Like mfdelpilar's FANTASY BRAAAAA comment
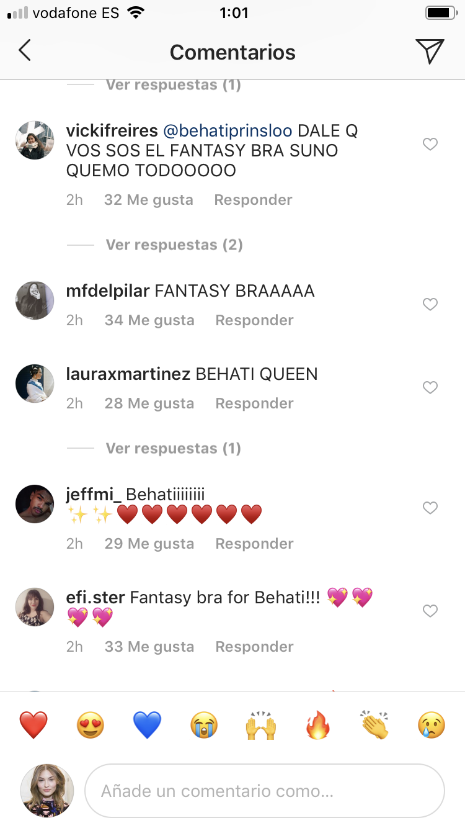Screen dimensions: 465x828 coord(430,304)
